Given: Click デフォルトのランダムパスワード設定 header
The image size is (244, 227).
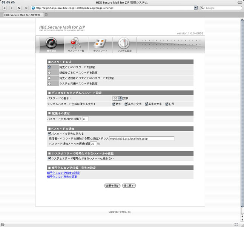Looking at the screenshot, I should (120, 93).
